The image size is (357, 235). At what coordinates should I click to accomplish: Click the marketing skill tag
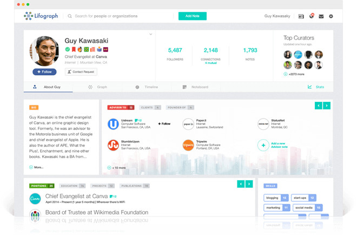pos(277,207)
